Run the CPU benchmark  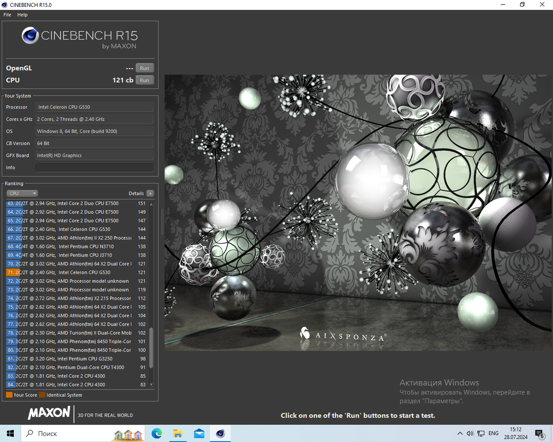(145, 80)
